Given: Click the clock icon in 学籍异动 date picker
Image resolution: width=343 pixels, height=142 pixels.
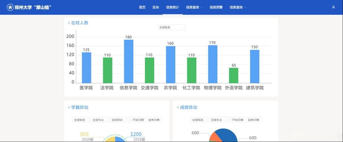Looking at the screenshot, I should pos(130,120).
